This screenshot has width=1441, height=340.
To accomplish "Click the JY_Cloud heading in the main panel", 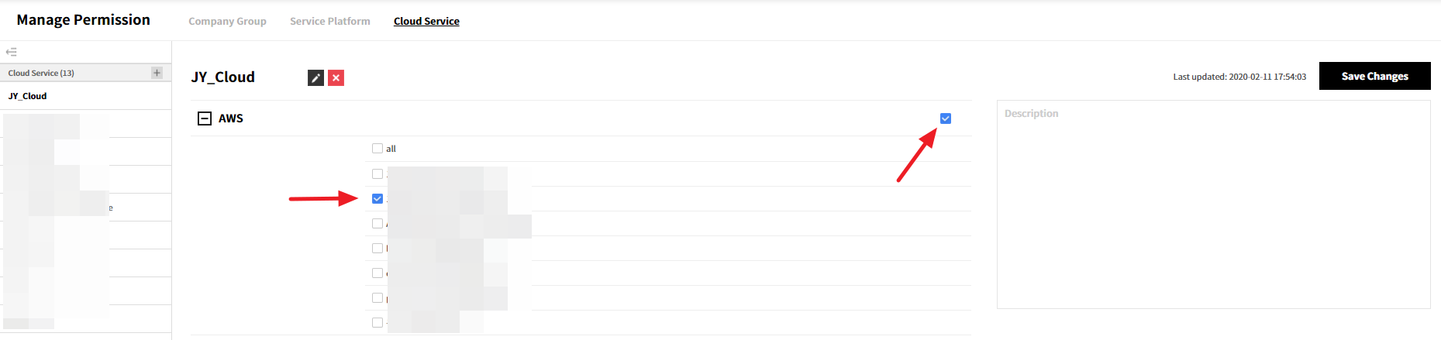I will coord(223,77).
